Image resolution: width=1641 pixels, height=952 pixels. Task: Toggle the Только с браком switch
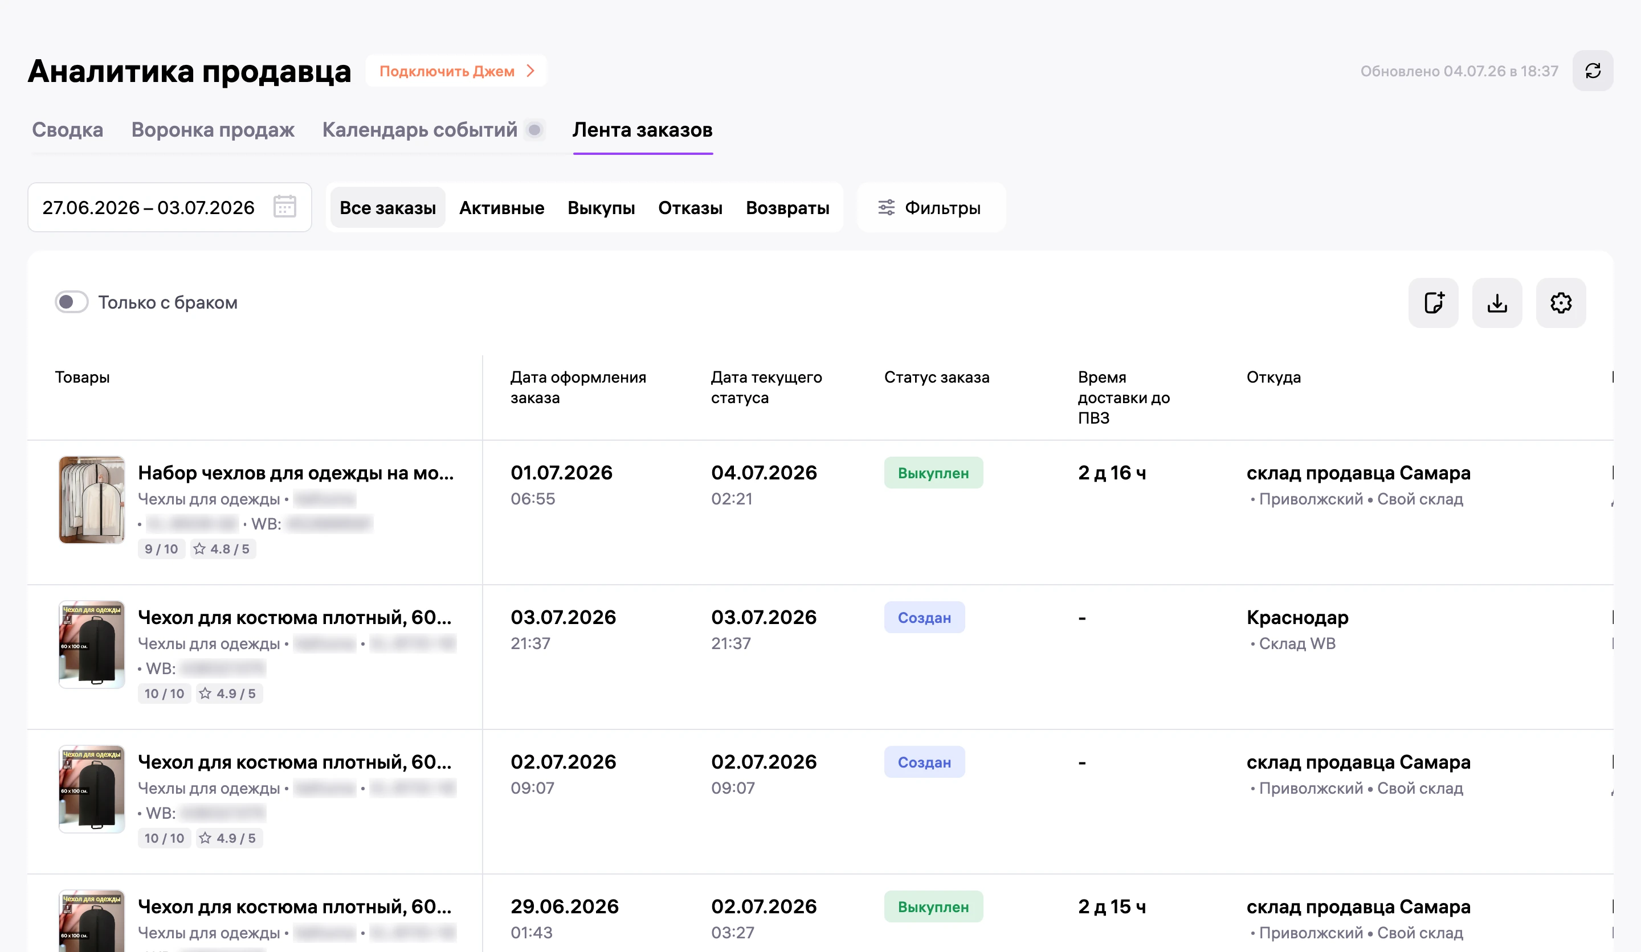[x=72, y=302]
